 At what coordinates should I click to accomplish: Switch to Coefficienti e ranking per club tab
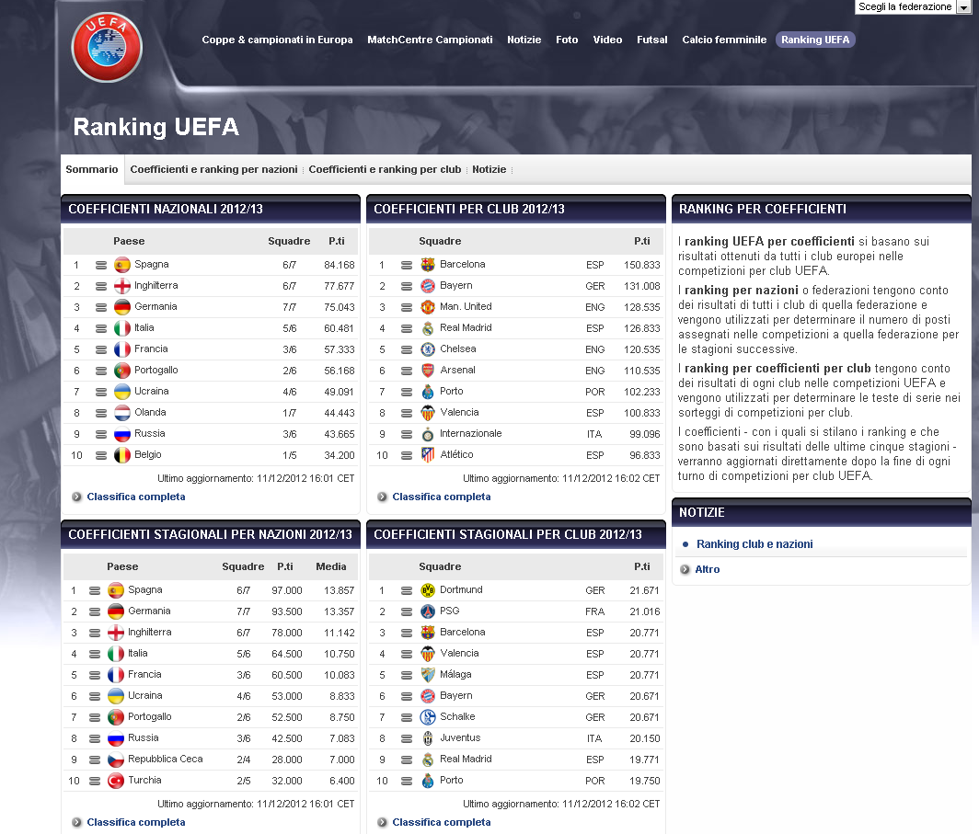click(x=385, y=170)
